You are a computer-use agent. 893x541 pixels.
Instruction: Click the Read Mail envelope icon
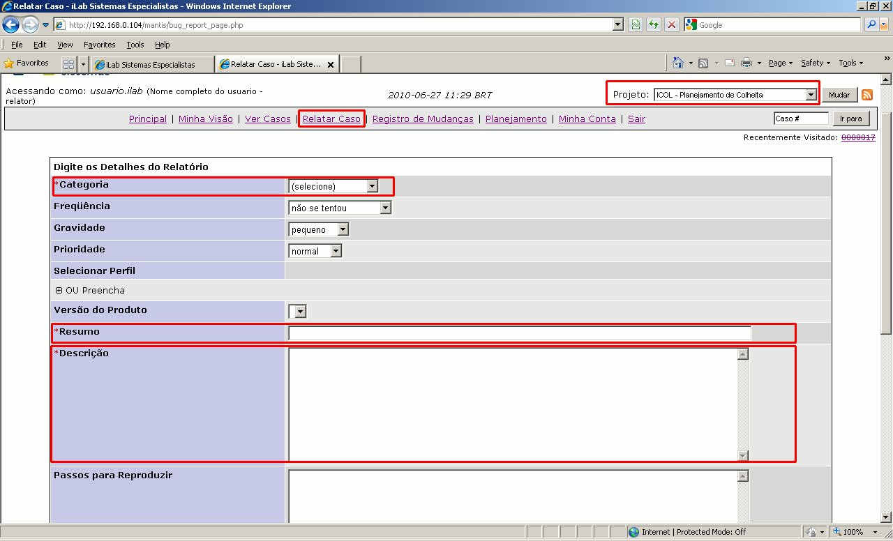[730, 63]
